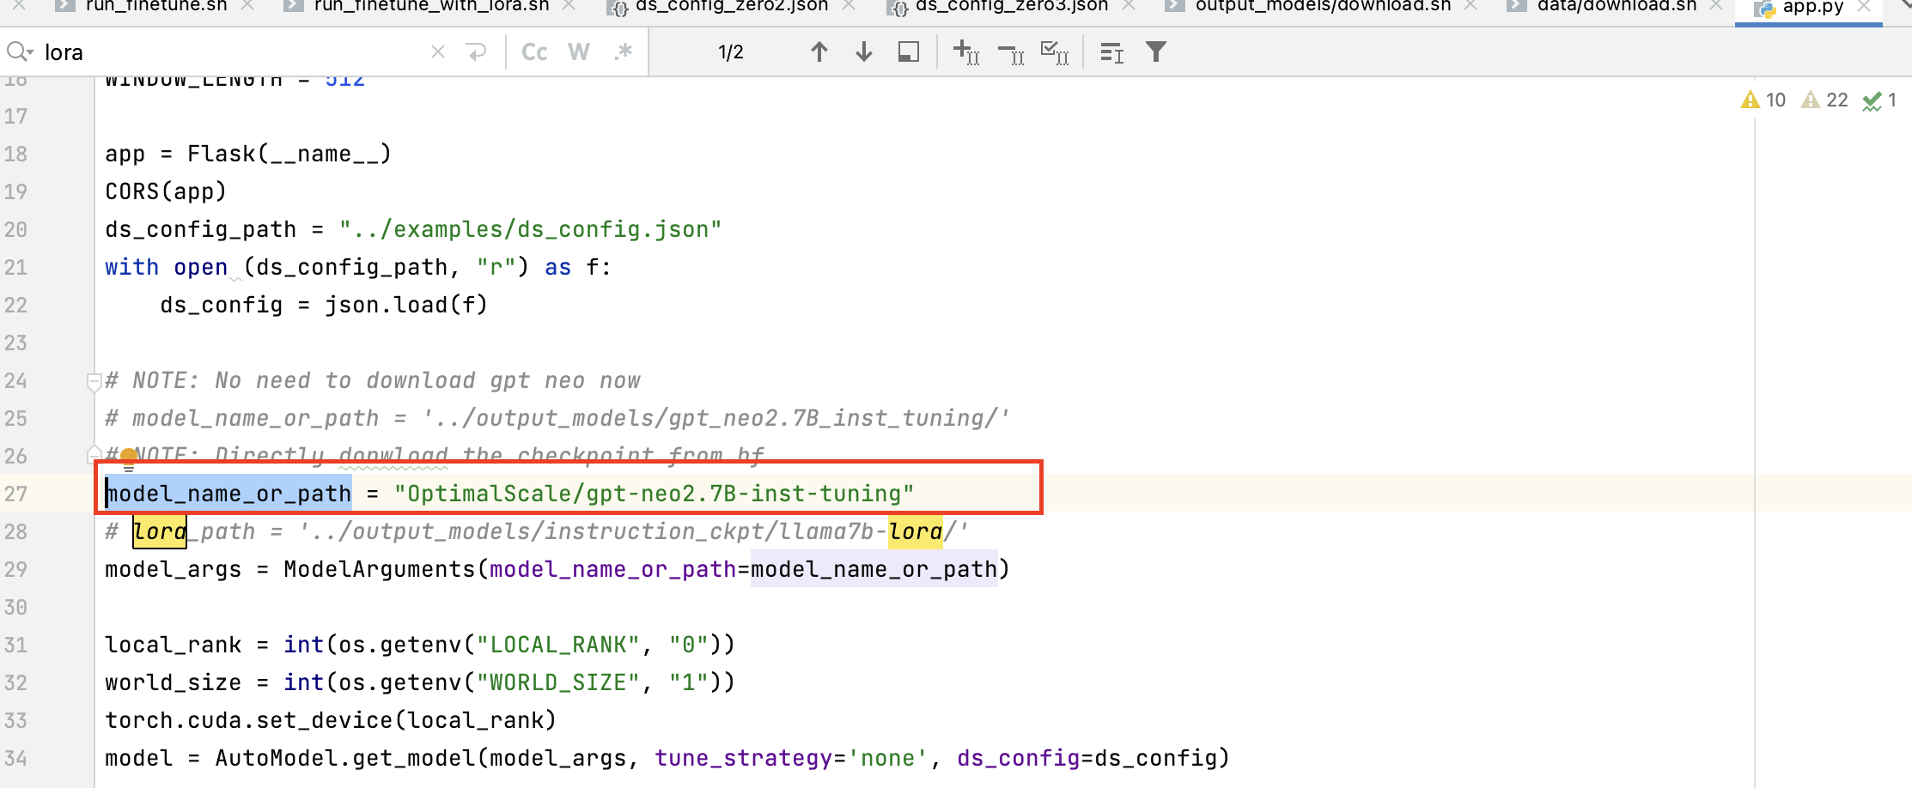This screenshot has width=1912, height=788.
Task: Select all occurrences of lora
Action: click(x=1054, y=52)
